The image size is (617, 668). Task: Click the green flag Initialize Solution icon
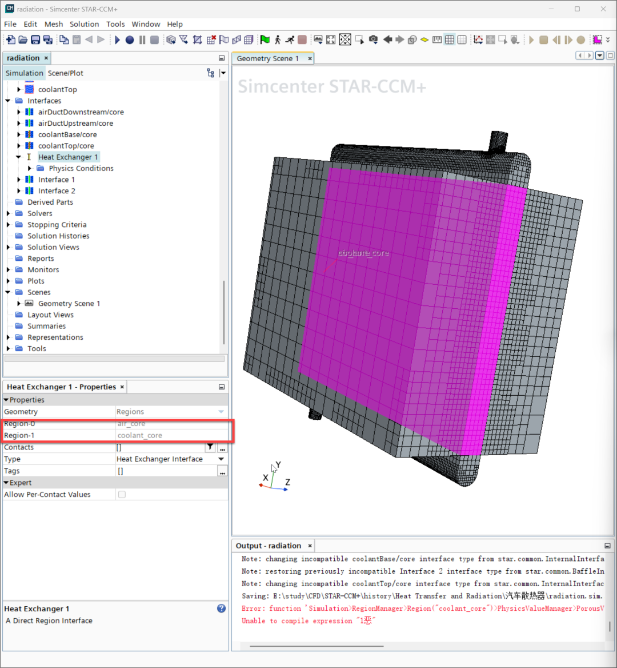click(265, 39)
